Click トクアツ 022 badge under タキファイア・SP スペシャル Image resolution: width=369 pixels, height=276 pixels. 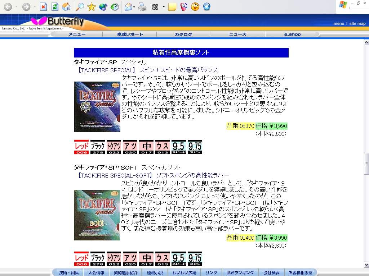click(x=114, y=147)
